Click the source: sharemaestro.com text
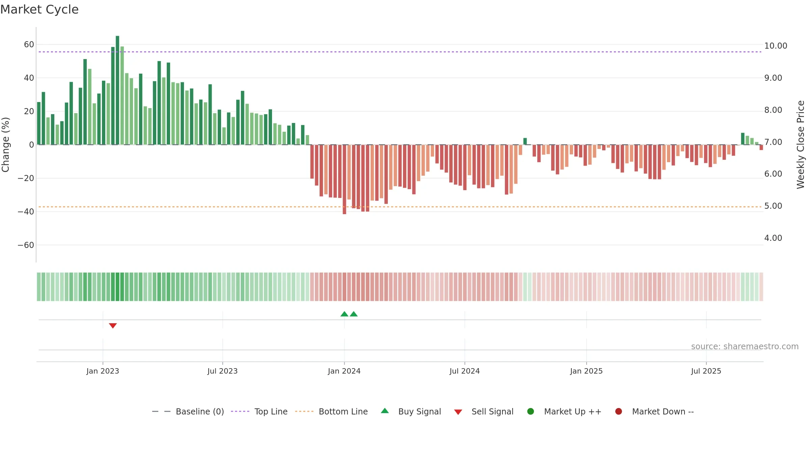810x456 pixels. click(745, 347)
